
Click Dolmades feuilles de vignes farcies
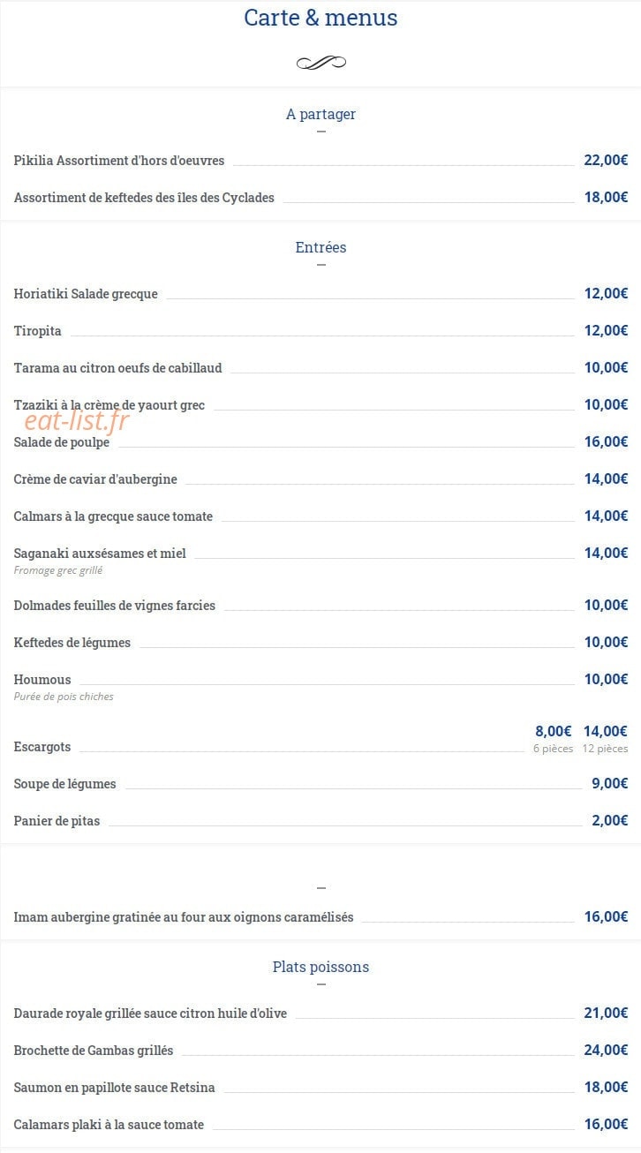(115, 606)
